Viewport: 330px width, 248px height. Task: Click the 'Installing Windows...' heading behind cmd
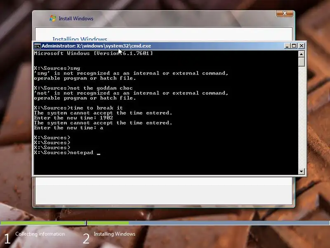coord(80,39)
